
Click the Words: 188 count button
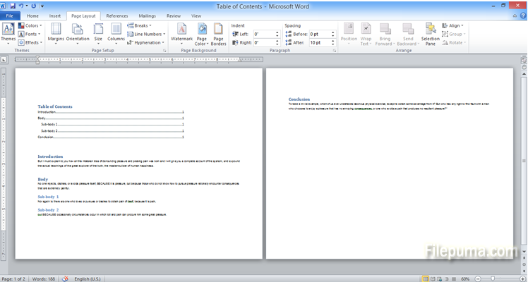pyautogui.click(x=45, y=278)
